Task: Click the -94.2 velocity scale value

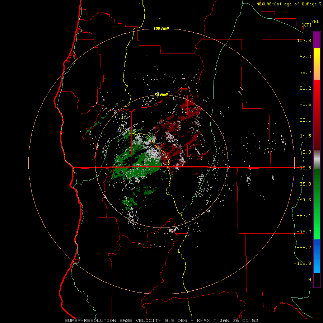Action: click(x=304, y=248)
